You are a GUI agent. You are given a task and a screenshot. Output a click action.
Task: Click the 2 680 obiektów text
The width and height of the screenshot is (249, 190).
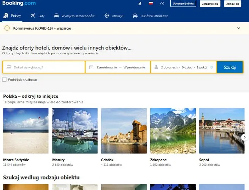[63, 165]
